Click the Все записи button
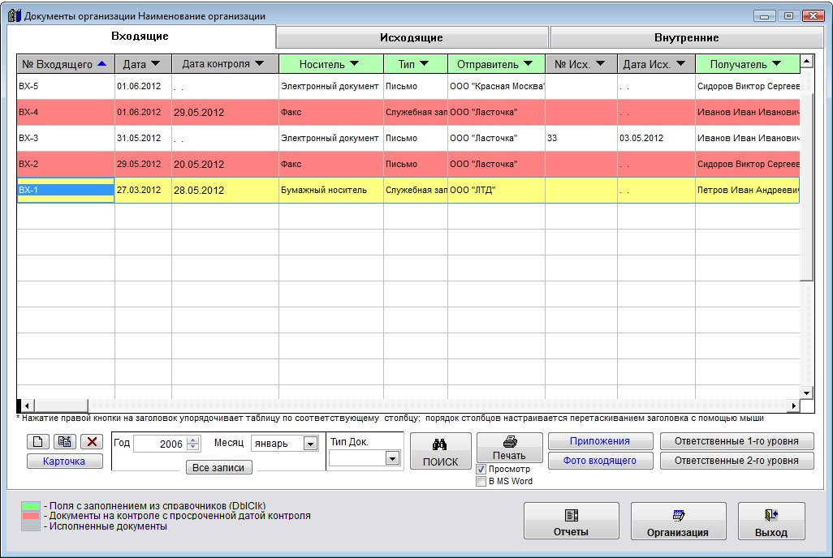 218,468
